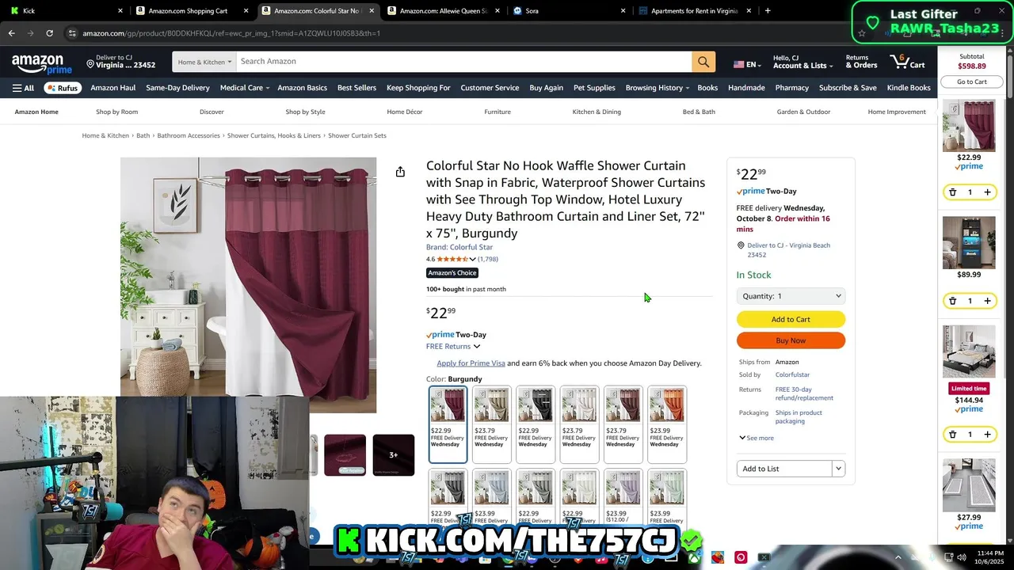Click the Deliver to CJ location pin

[x=90, y=63]
